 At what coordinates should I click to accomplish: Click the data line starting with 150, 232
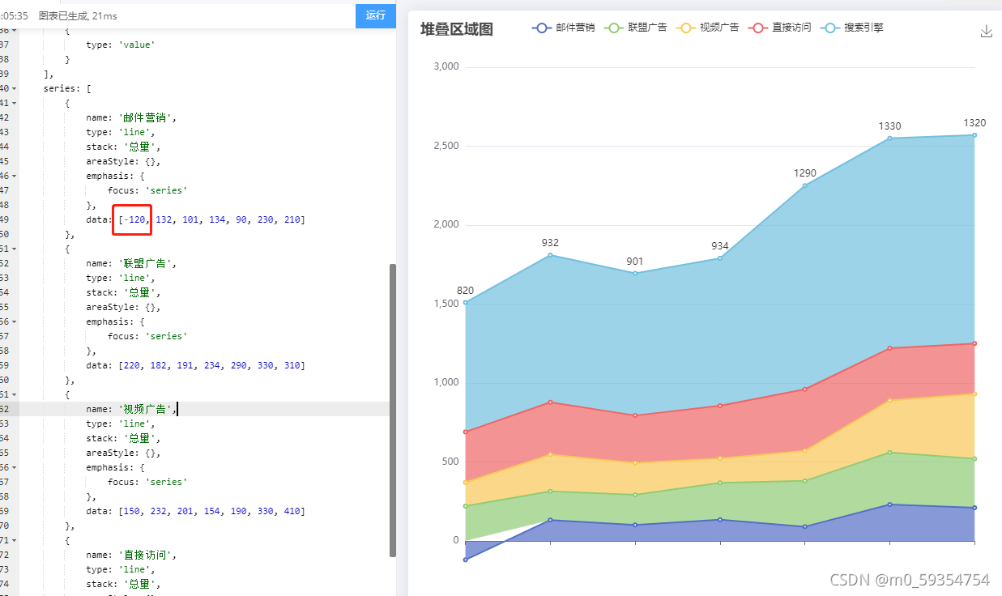(195, 511)
